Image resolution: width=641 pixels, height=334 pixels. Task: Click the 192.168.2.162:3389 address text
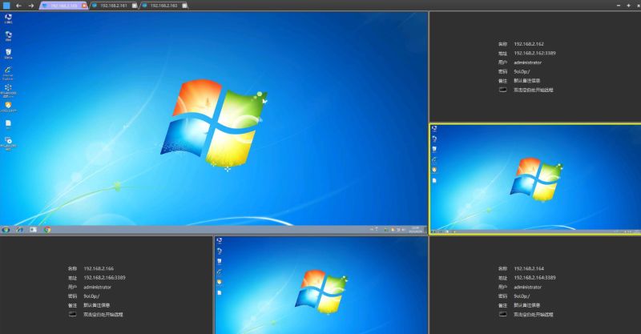[534, 53]
